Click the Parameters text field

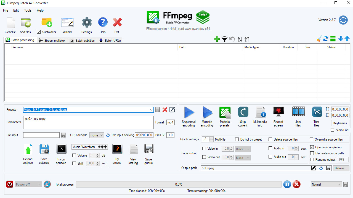(x=88, y=122)
